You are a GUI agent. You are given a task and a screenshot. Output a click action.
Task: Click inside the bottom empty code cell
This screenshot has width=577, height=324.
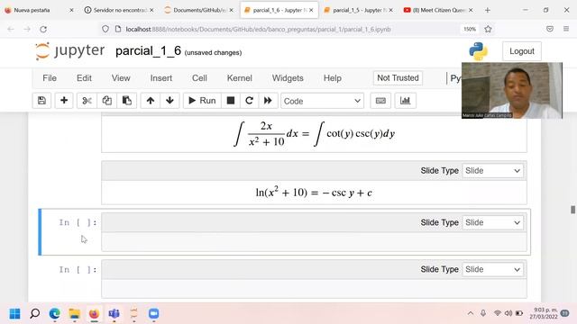coord(314,289)
